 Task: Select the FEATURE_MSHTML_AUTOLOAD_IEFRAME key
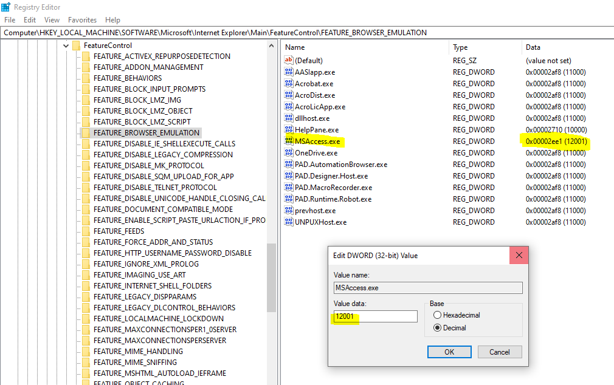(160, 373)
